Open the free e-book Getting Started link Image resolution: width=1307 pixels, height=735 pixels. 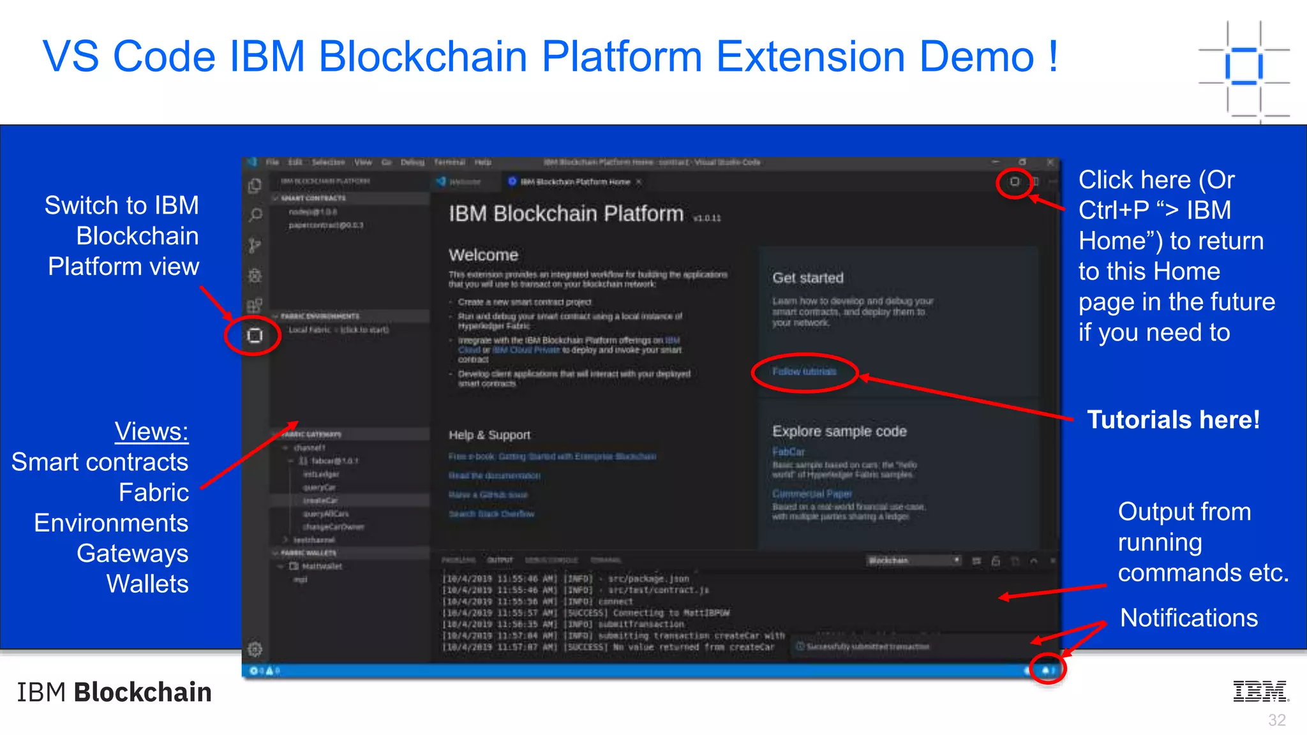(x=552, y=457)
